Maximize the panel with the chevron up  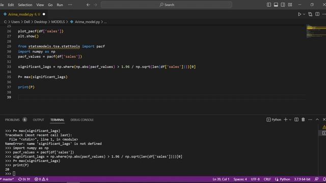[317, 119]
